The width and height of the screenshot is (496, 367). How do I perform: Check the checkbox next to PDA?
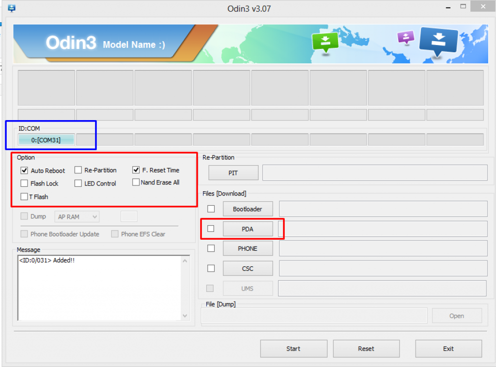211,229
